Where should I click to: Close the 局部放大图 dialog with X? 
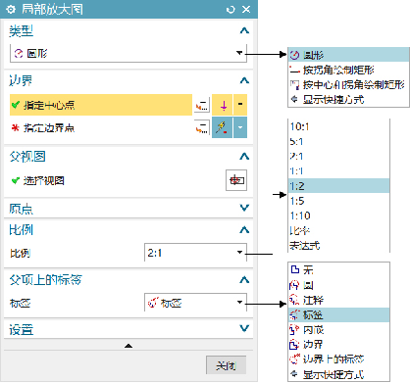[246, 10]
